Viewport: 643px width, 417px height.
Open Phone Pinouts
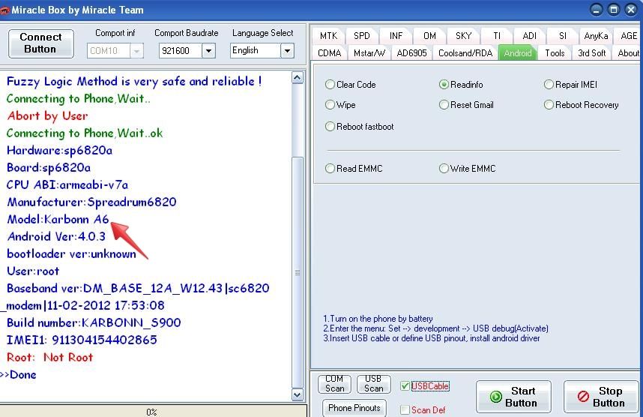click(x=354, y=408)
